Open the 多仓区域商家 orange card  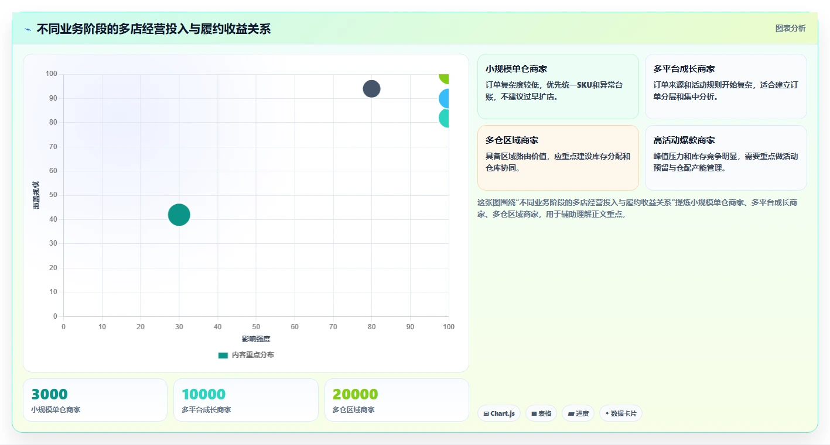(558, 158)
